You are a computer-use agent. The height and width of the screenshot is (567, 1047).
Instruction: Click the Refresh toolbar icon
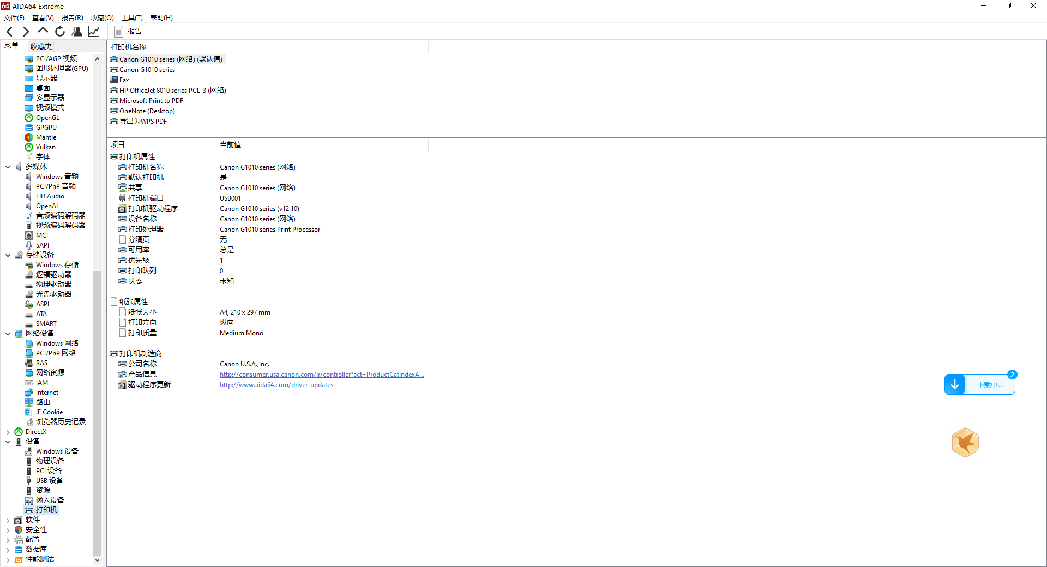(60, 32)
